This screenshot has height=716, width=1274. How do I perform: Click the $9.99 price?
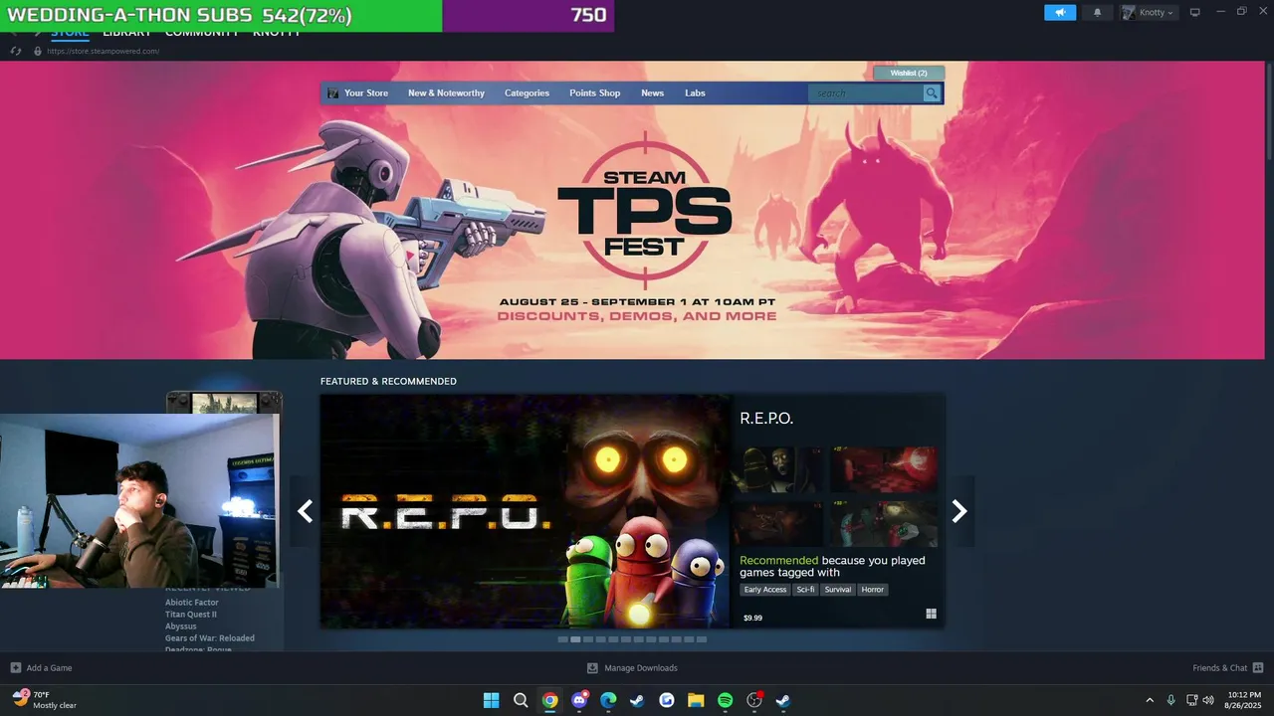pyautogui.click(x=752, y=618)
